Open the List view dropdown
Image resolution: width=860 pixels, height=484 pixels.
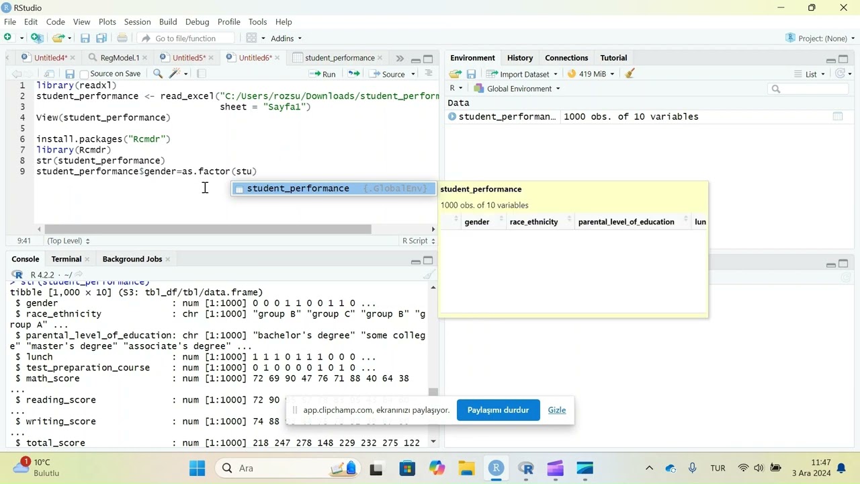(x=810, y=74)
